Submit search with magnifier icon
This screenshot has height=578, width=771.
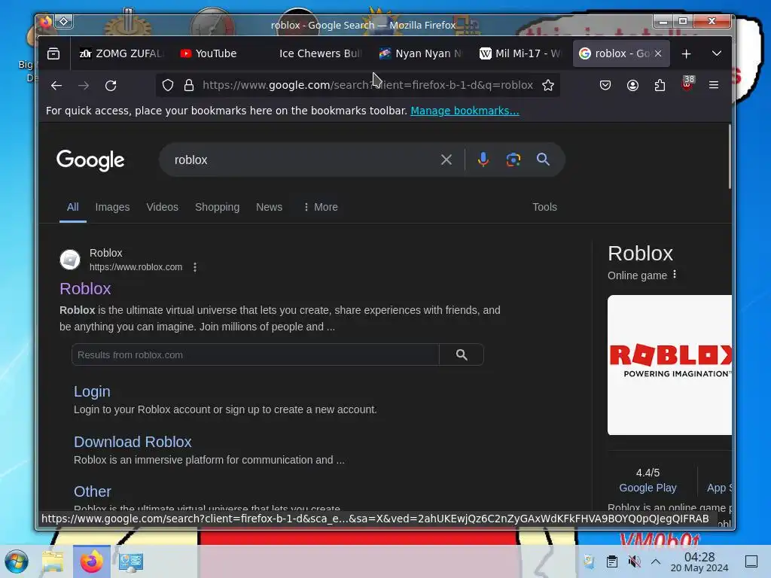point(543,160)
